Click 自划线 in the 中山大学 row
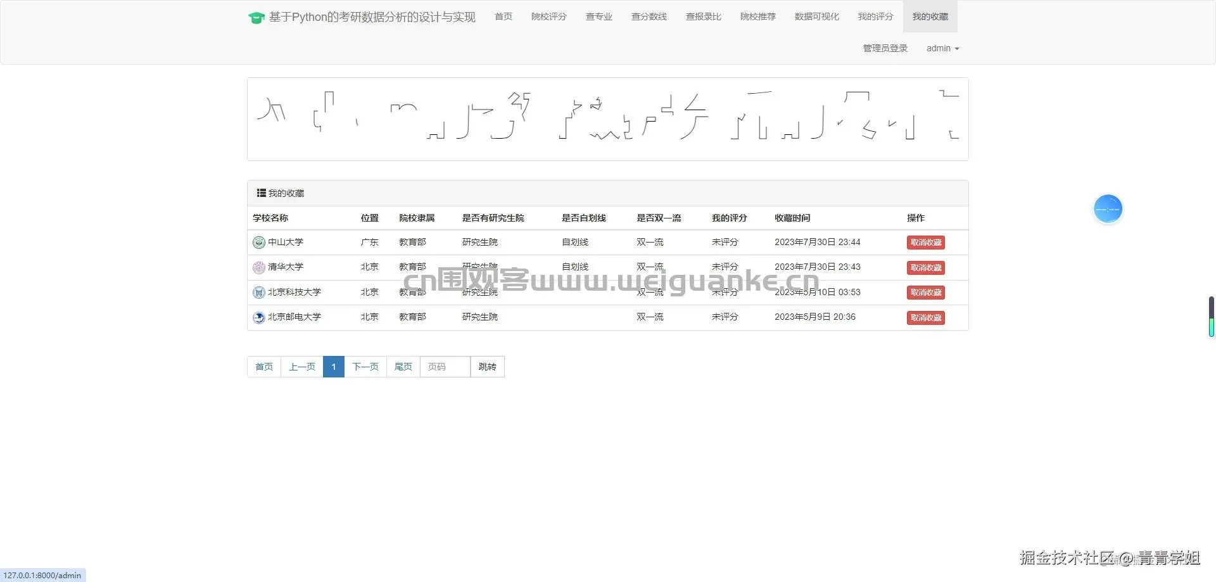The image size is (1216, 582). pos(575,242)
